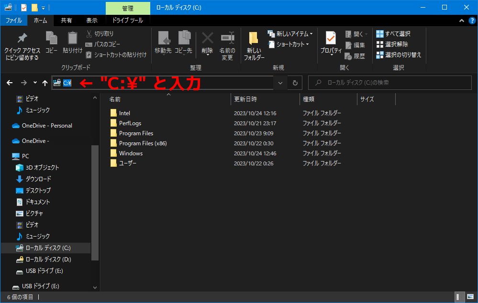Click 選択解除 (Select none)
This screenshot has width=478, height=303.
point(392,44)
